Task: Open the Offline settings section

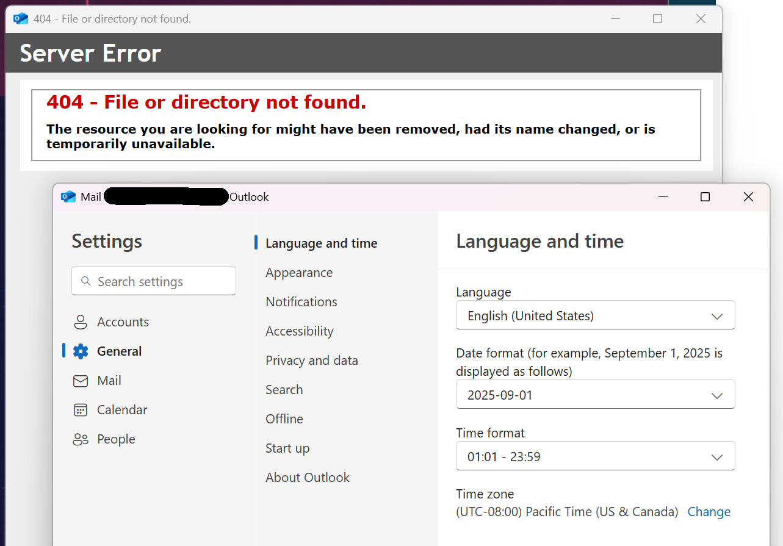Action: point(284,419)
